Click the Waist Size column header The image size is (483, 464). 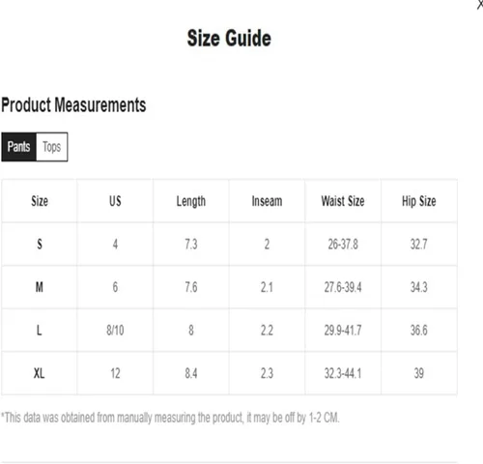click(x=343, y=201)
